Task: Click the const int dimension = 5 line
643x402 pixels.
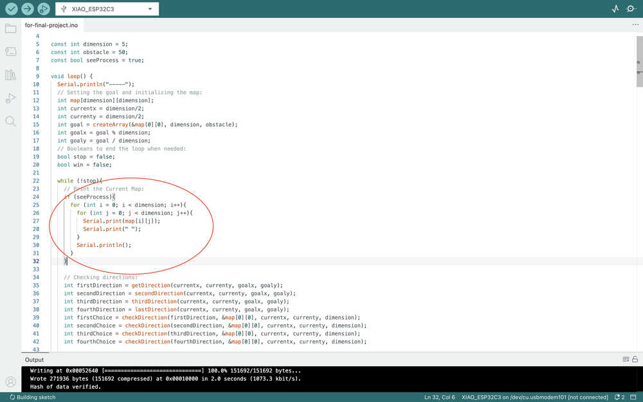Action: [x=89, y=44]
